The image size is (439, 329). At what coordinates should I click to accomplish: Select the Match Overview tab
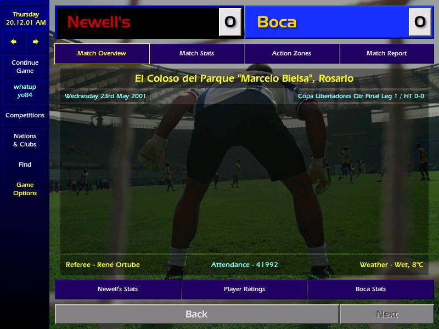click(102, 53)
